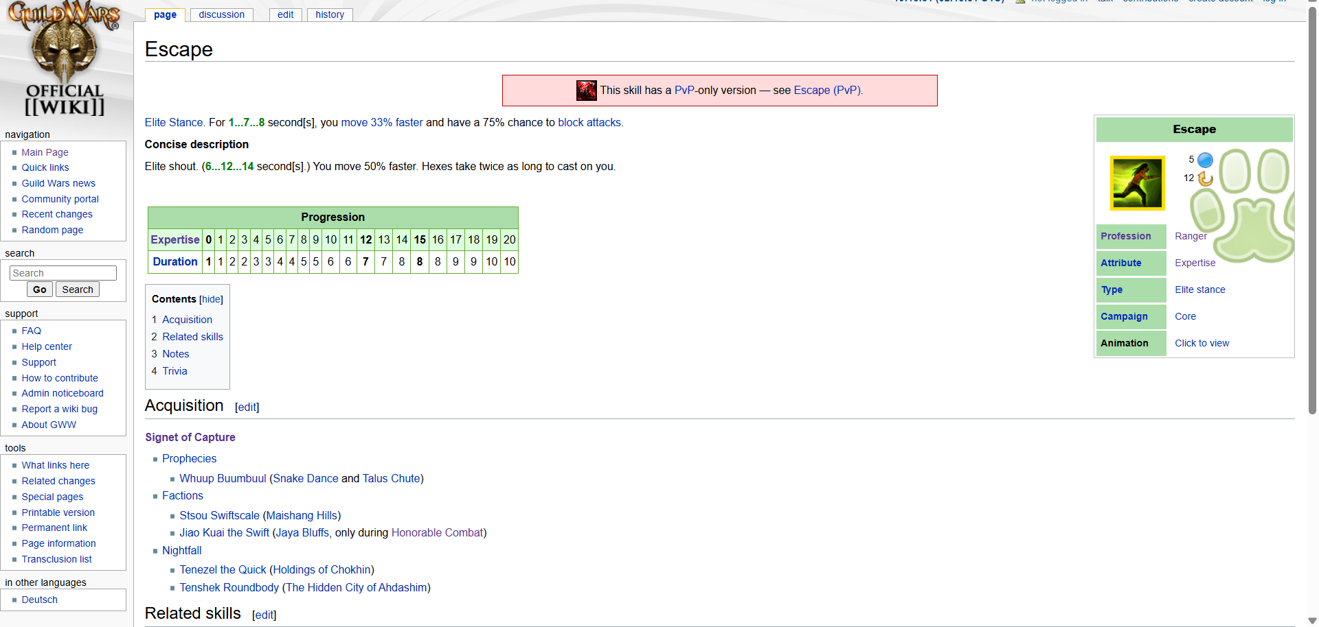This screenshot has height=627, width=1319.
Task: Open Tenezel the Quick link
Action: pyautogui.click(x=223, y=569)
